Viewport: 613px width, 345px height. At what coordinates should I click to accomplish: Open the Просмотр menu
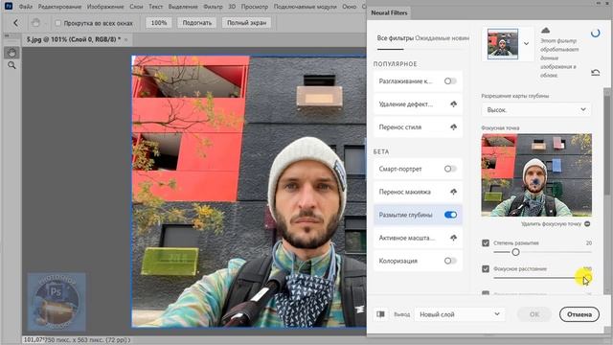click(255, 7)
